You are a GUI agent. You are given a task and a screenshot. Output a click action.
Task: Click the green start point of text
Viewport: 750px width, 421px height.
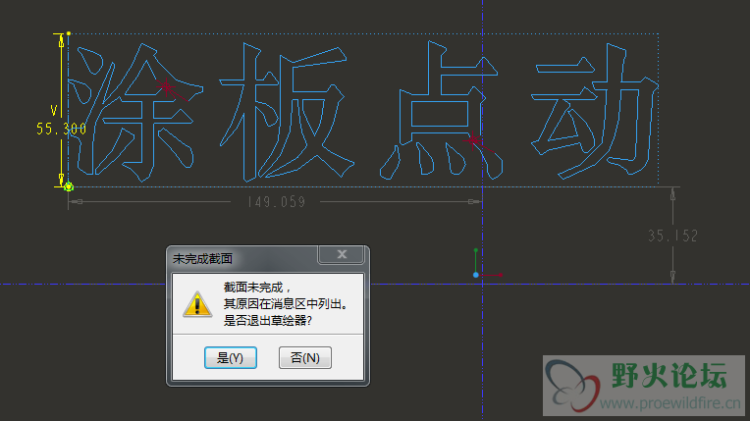coord(69,187)
